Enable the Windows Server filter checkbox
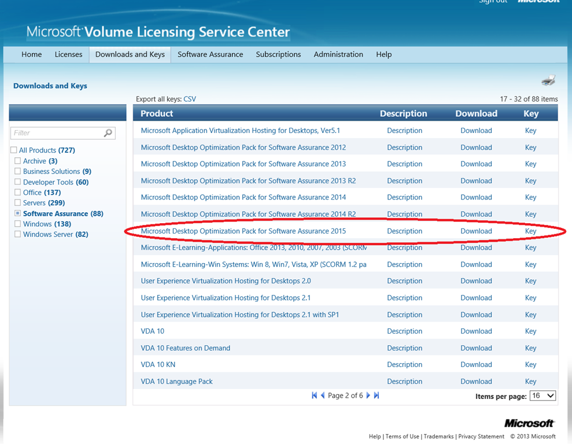 pyautogui.click(x=18, y=234)
